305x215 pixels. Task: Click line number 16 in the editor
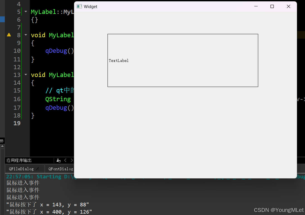coord(17,99)
